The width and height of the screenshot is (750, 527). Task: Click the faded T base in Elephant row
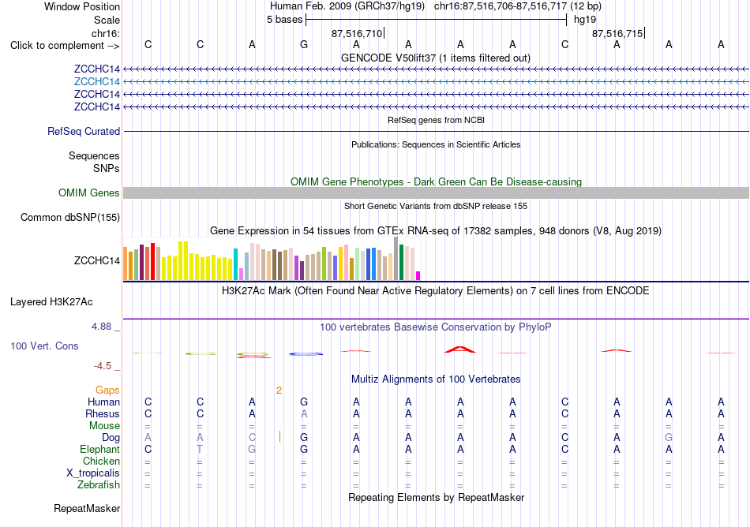[x=200, y=449]
